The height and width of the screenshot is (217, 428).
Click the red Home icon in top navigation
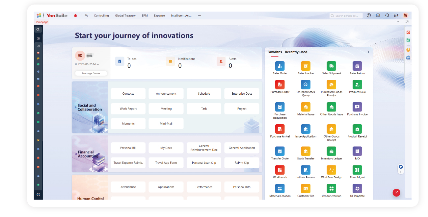(x=76, y=15)
